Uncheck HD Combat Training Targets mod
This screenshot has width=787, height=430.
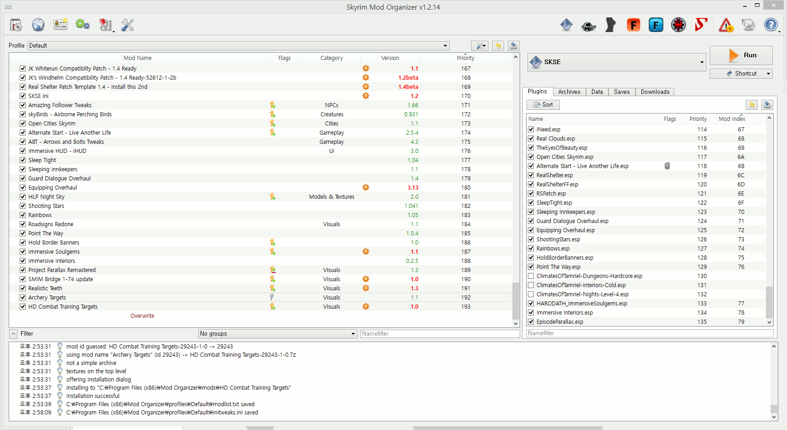22,306
